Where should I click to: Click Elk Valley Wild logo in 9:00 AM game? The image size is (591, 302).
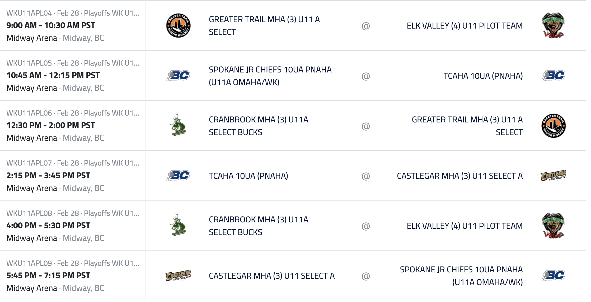(x=553, y=26)
